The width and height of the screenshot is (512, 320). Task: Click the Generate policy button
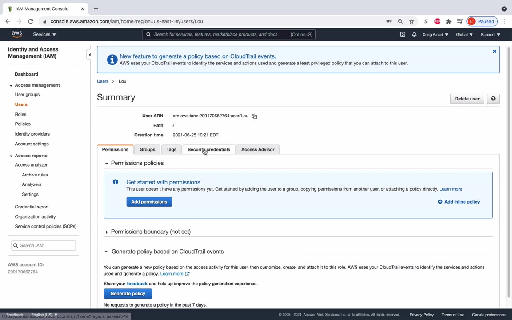[x=128, y=293]
